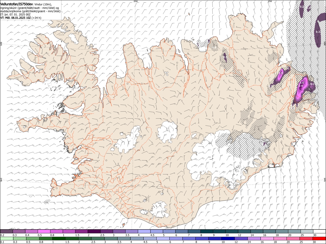Pick the lower-row dark green swatch between 1 and 1.5
Screen dimensions: 326x244
pyautogui.click(x=59, y=238)
